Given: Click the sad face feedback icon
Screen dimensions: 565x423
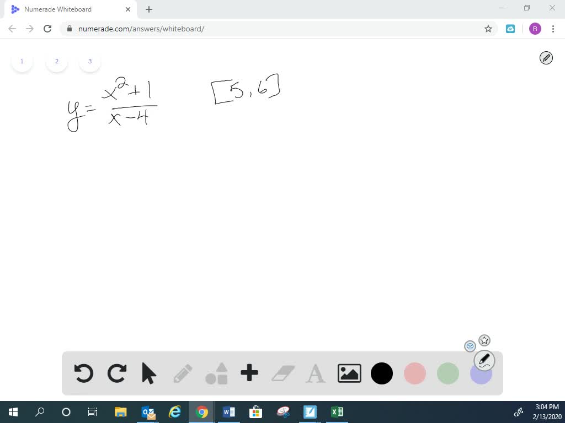Looking at the screenshot, I should (x=470, y=346).
